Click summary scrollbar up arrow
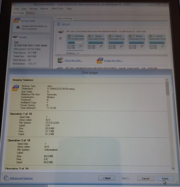180x187 pixels. [x=167, y=80]
